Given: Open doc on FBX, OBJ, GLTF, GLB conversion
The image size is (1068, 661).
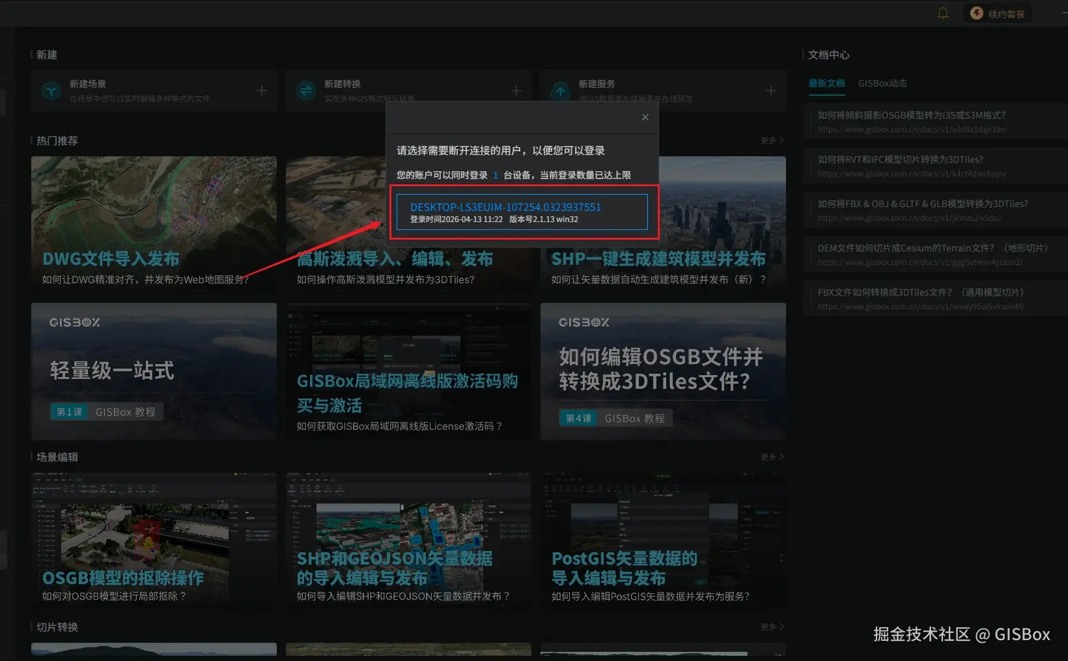Looking at the screenshot, I should click(935, 210).
